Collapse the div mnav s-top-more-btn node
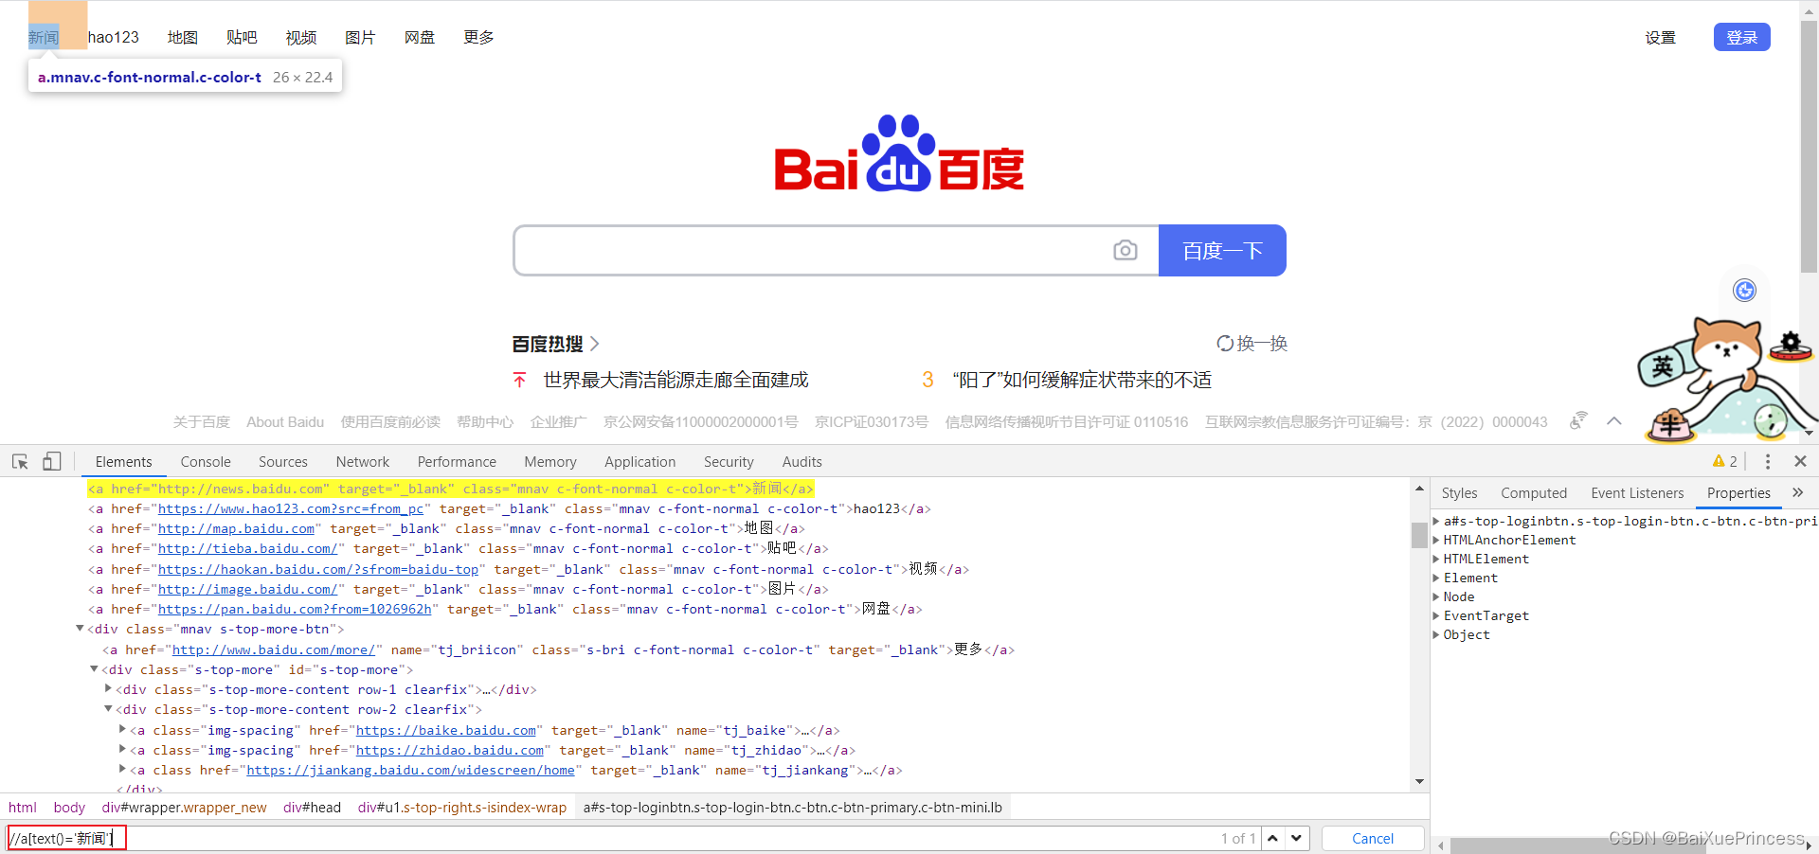1819x854 pixels. pyautogui.click(x=80, y=629)
